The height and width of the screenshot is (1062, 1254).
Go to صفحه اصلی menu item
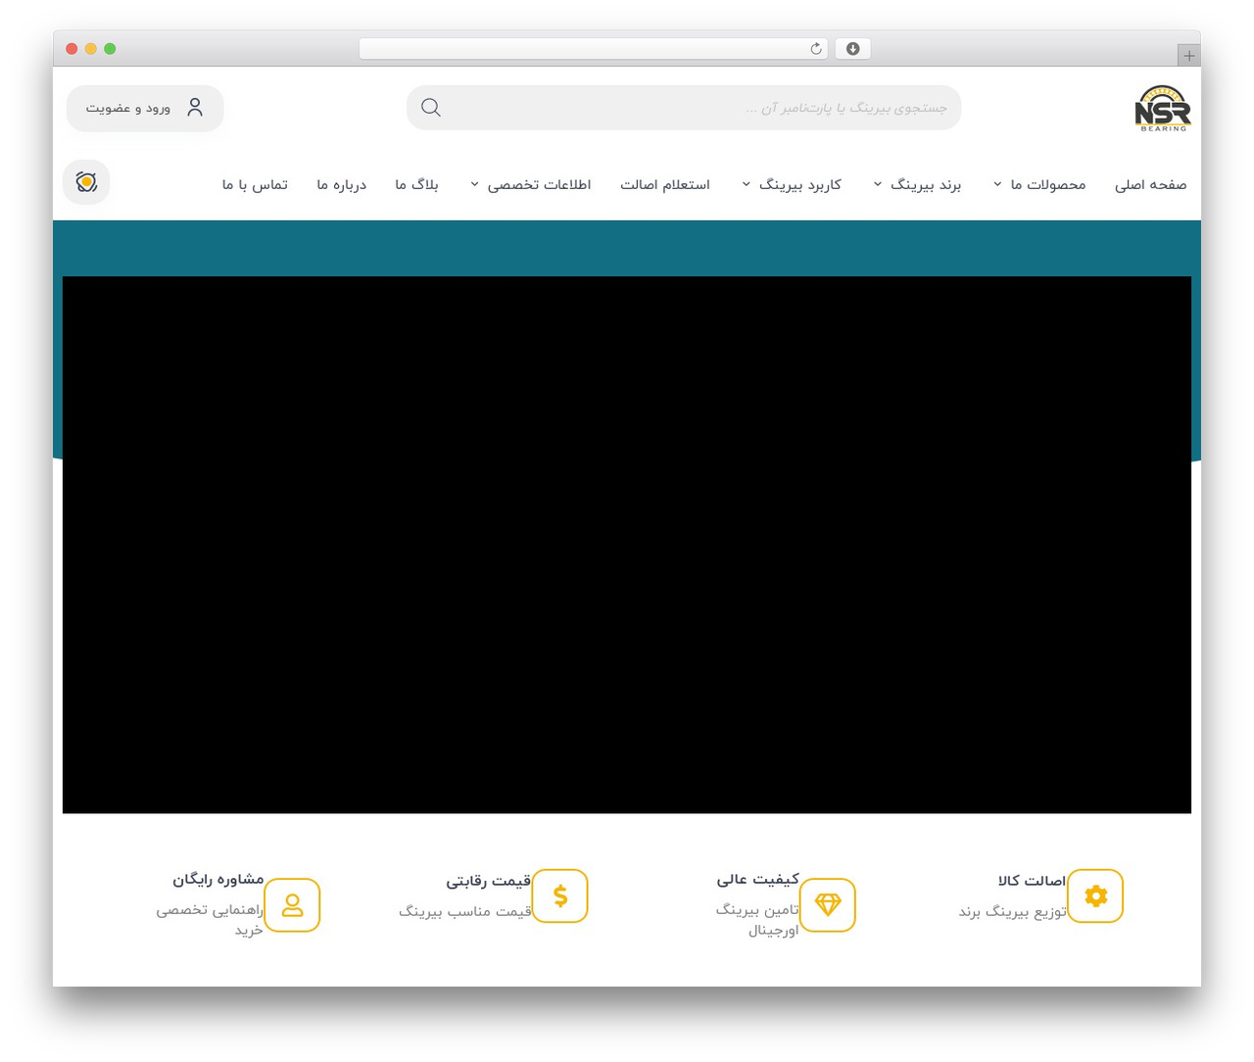tap(1150, 184)
